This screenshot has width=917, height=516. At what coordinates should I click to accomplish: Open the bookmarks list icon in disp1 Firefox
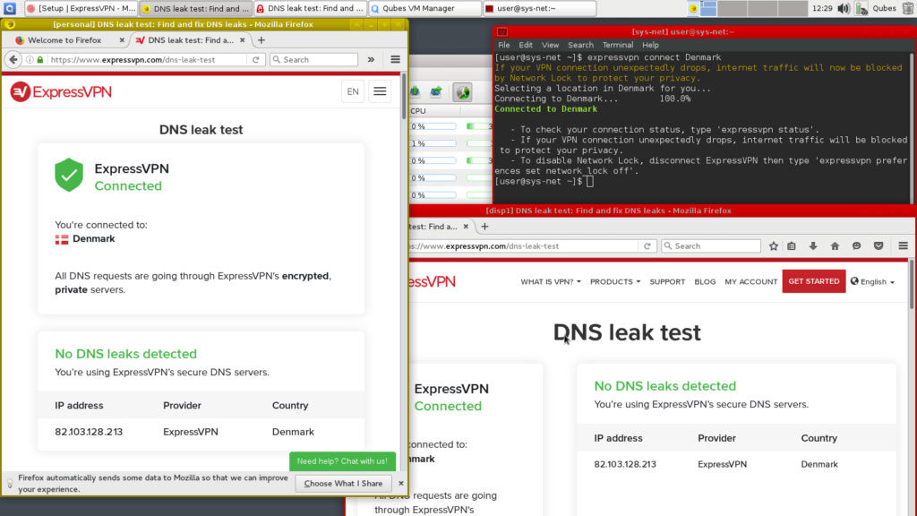[792, 246]
